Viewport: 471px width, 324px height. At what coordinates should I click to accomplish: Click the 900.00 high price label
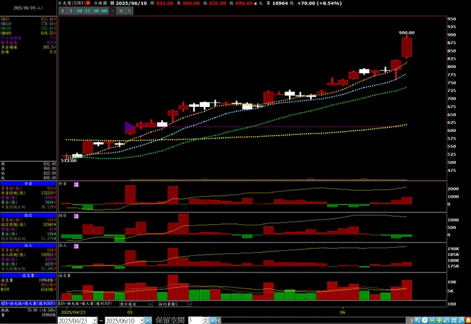407,32
